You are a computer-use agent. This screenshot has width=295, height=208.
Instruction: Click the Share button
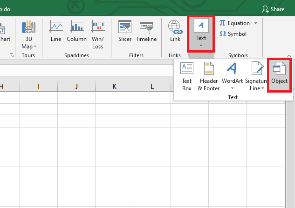pos(273,9)
